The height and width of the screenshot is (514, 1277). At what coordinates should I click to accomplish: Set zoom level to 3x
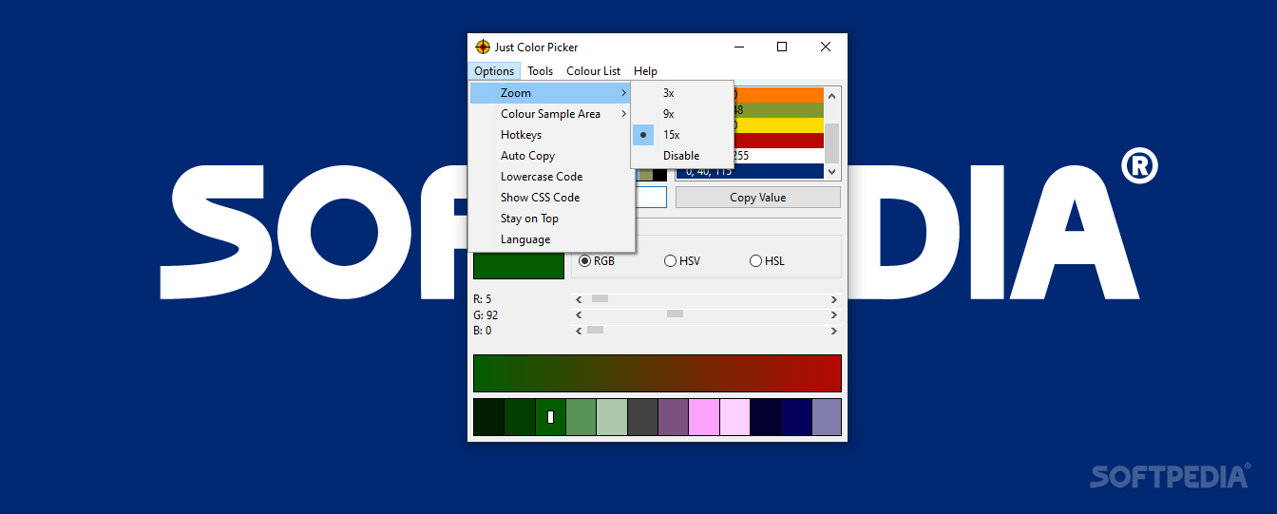682,93
